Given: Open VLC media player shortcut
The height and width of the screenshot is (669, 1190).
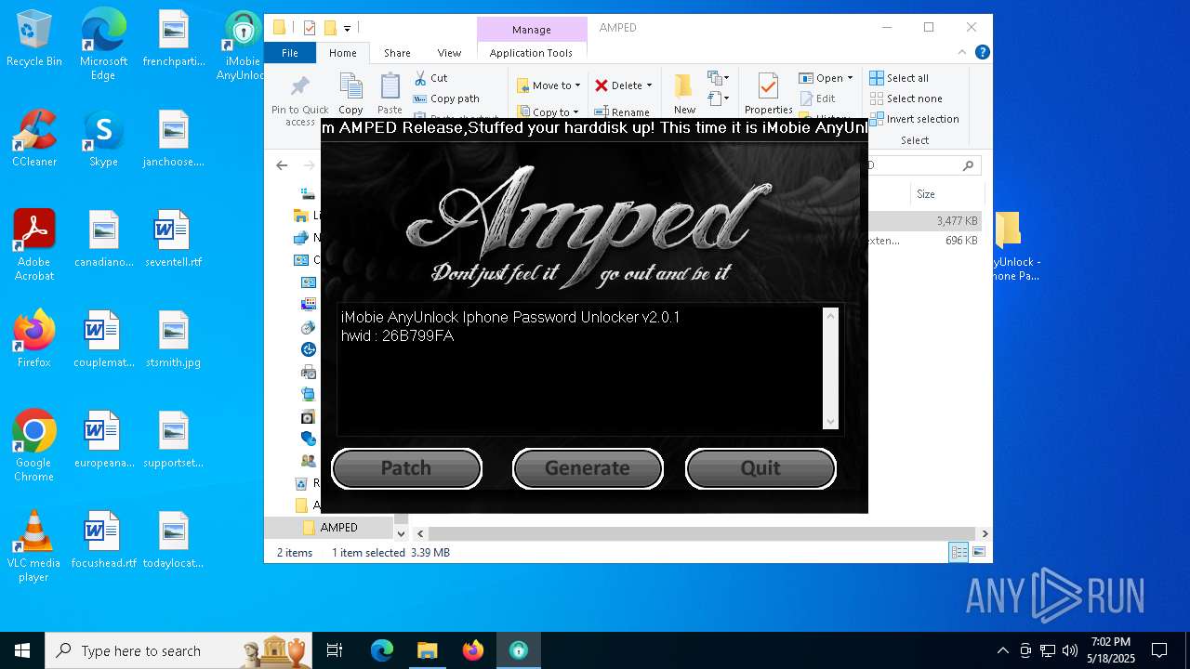Looking at the screenshot, I should (x=34, y=546).
